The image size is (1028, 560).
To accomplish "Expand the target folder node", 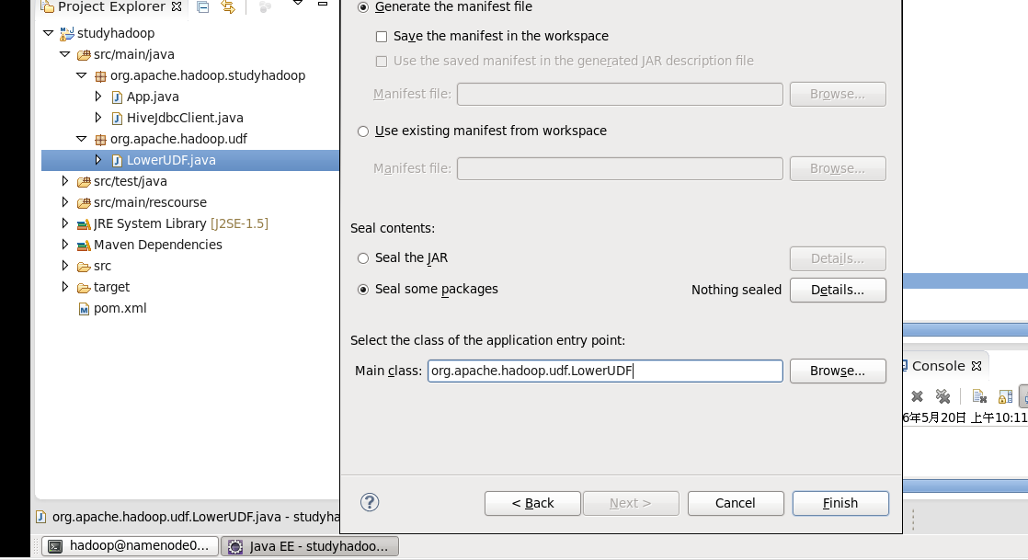I will [65, 286].
